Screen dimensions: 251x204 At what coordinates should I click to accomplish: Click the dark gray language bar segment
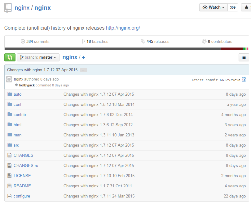coord(113,49)
